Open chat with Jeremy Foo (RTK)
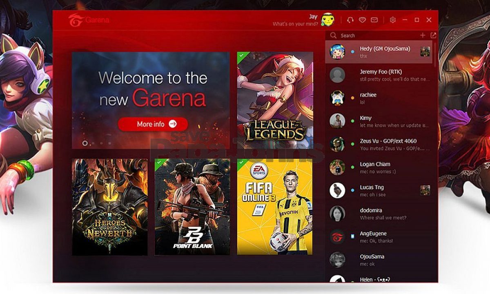Image resolution: width=490 pixels, height=294 pixels. [x=379, y=75]
